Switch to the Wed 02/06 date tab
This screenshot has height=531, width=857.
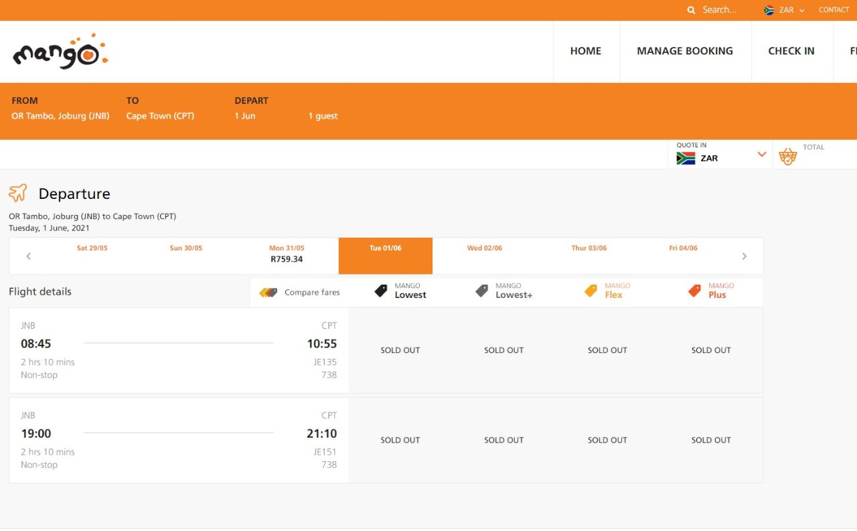(x=484, y=248)
